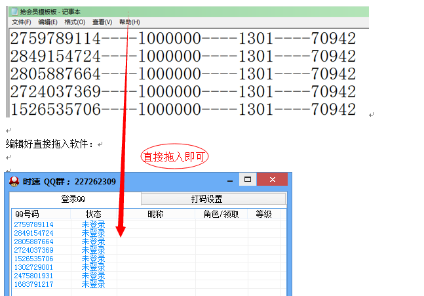Open the 文件(F) menu in Notepad
Viewport: 424px width, 296px height.
point(22,22)
